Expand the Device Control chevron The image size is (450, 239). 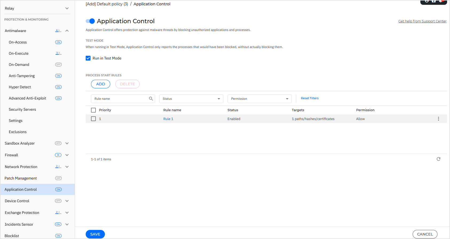coord(67,201)
